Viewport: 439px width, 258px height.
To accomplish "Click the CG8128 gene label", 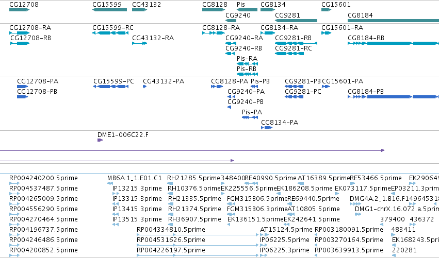I will click(215, 5).
